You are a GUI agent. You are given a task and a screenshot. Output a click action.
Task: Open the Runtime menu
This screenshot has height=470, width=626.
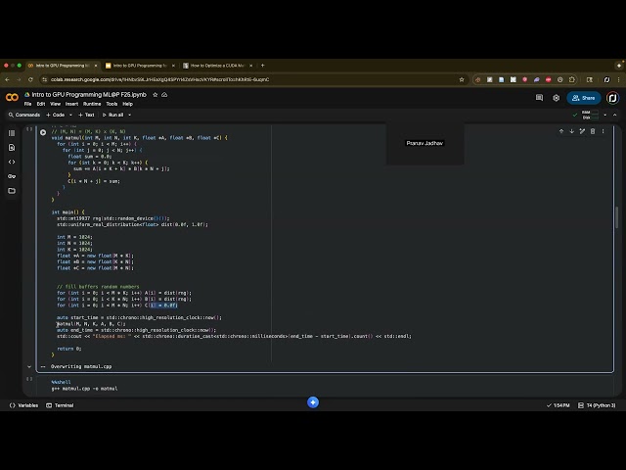(x=92, y=104)
